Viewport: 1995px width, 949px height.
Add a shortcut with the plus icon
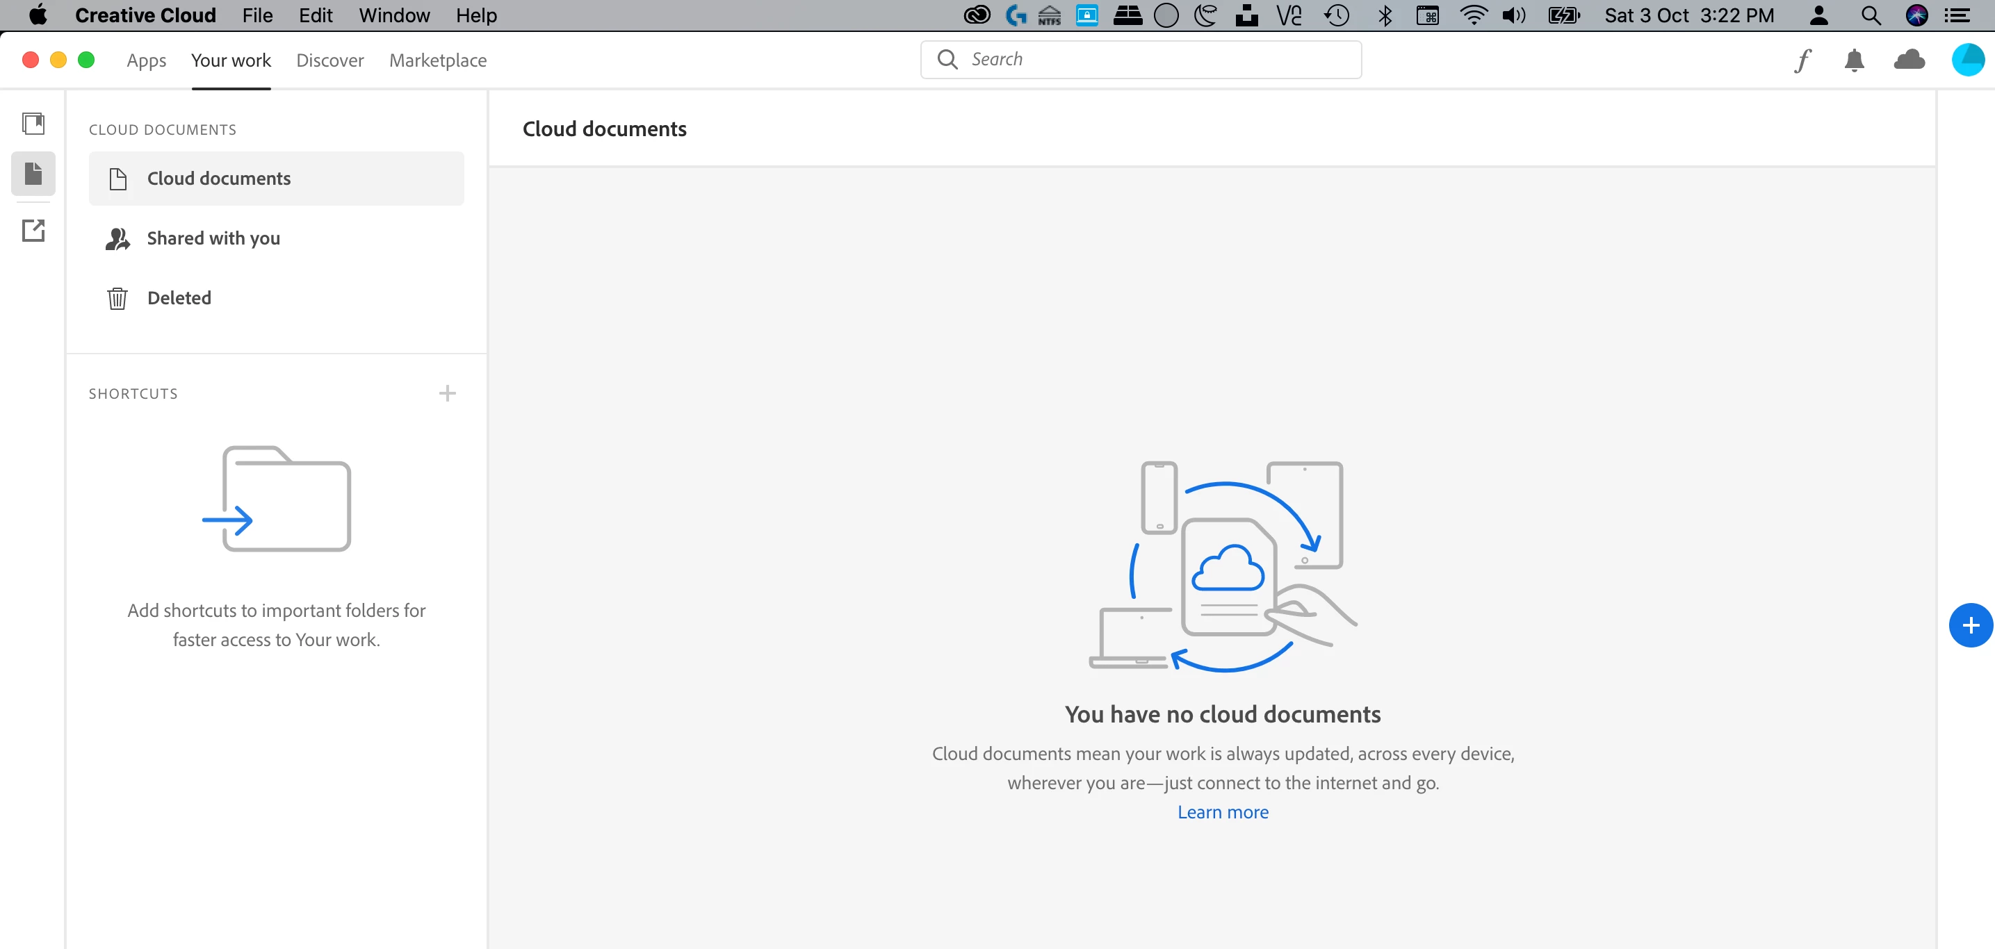pyautogui.click(x=447, y=393)
